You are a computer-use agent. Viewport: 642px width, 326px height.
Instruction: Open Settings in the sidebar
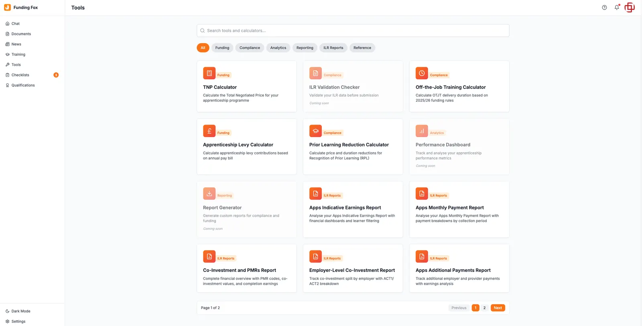[x=32, y=322]
